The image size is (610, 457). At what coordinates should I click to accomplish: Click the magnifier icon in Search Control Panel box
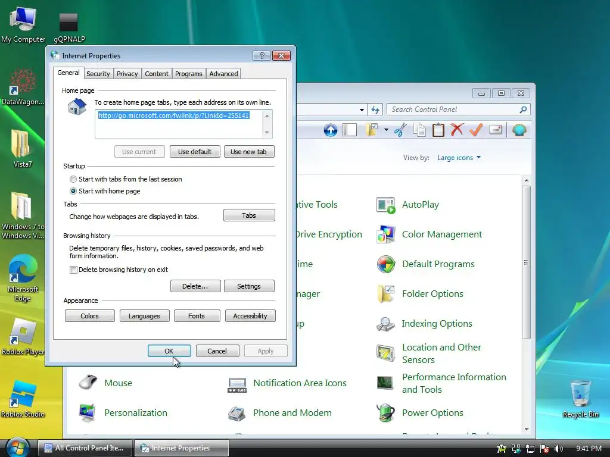pyautogui.click(x=523, y=109)
